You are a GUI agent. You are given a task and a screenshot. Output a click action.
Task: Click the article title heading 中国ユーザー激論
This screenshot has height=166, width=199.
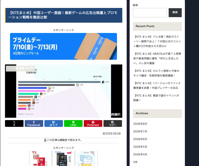63,15
